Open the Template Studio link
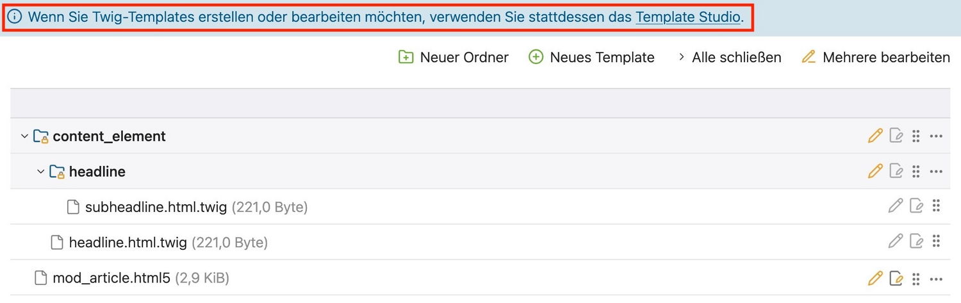This screenshot has width=961, height=303. [x=688, y=17]
